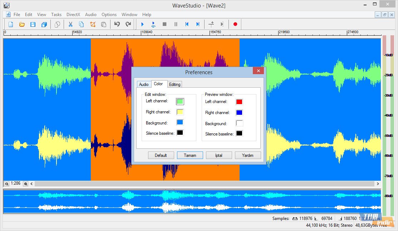Open the File menu
398x231 pixels.
pos(17,15)
